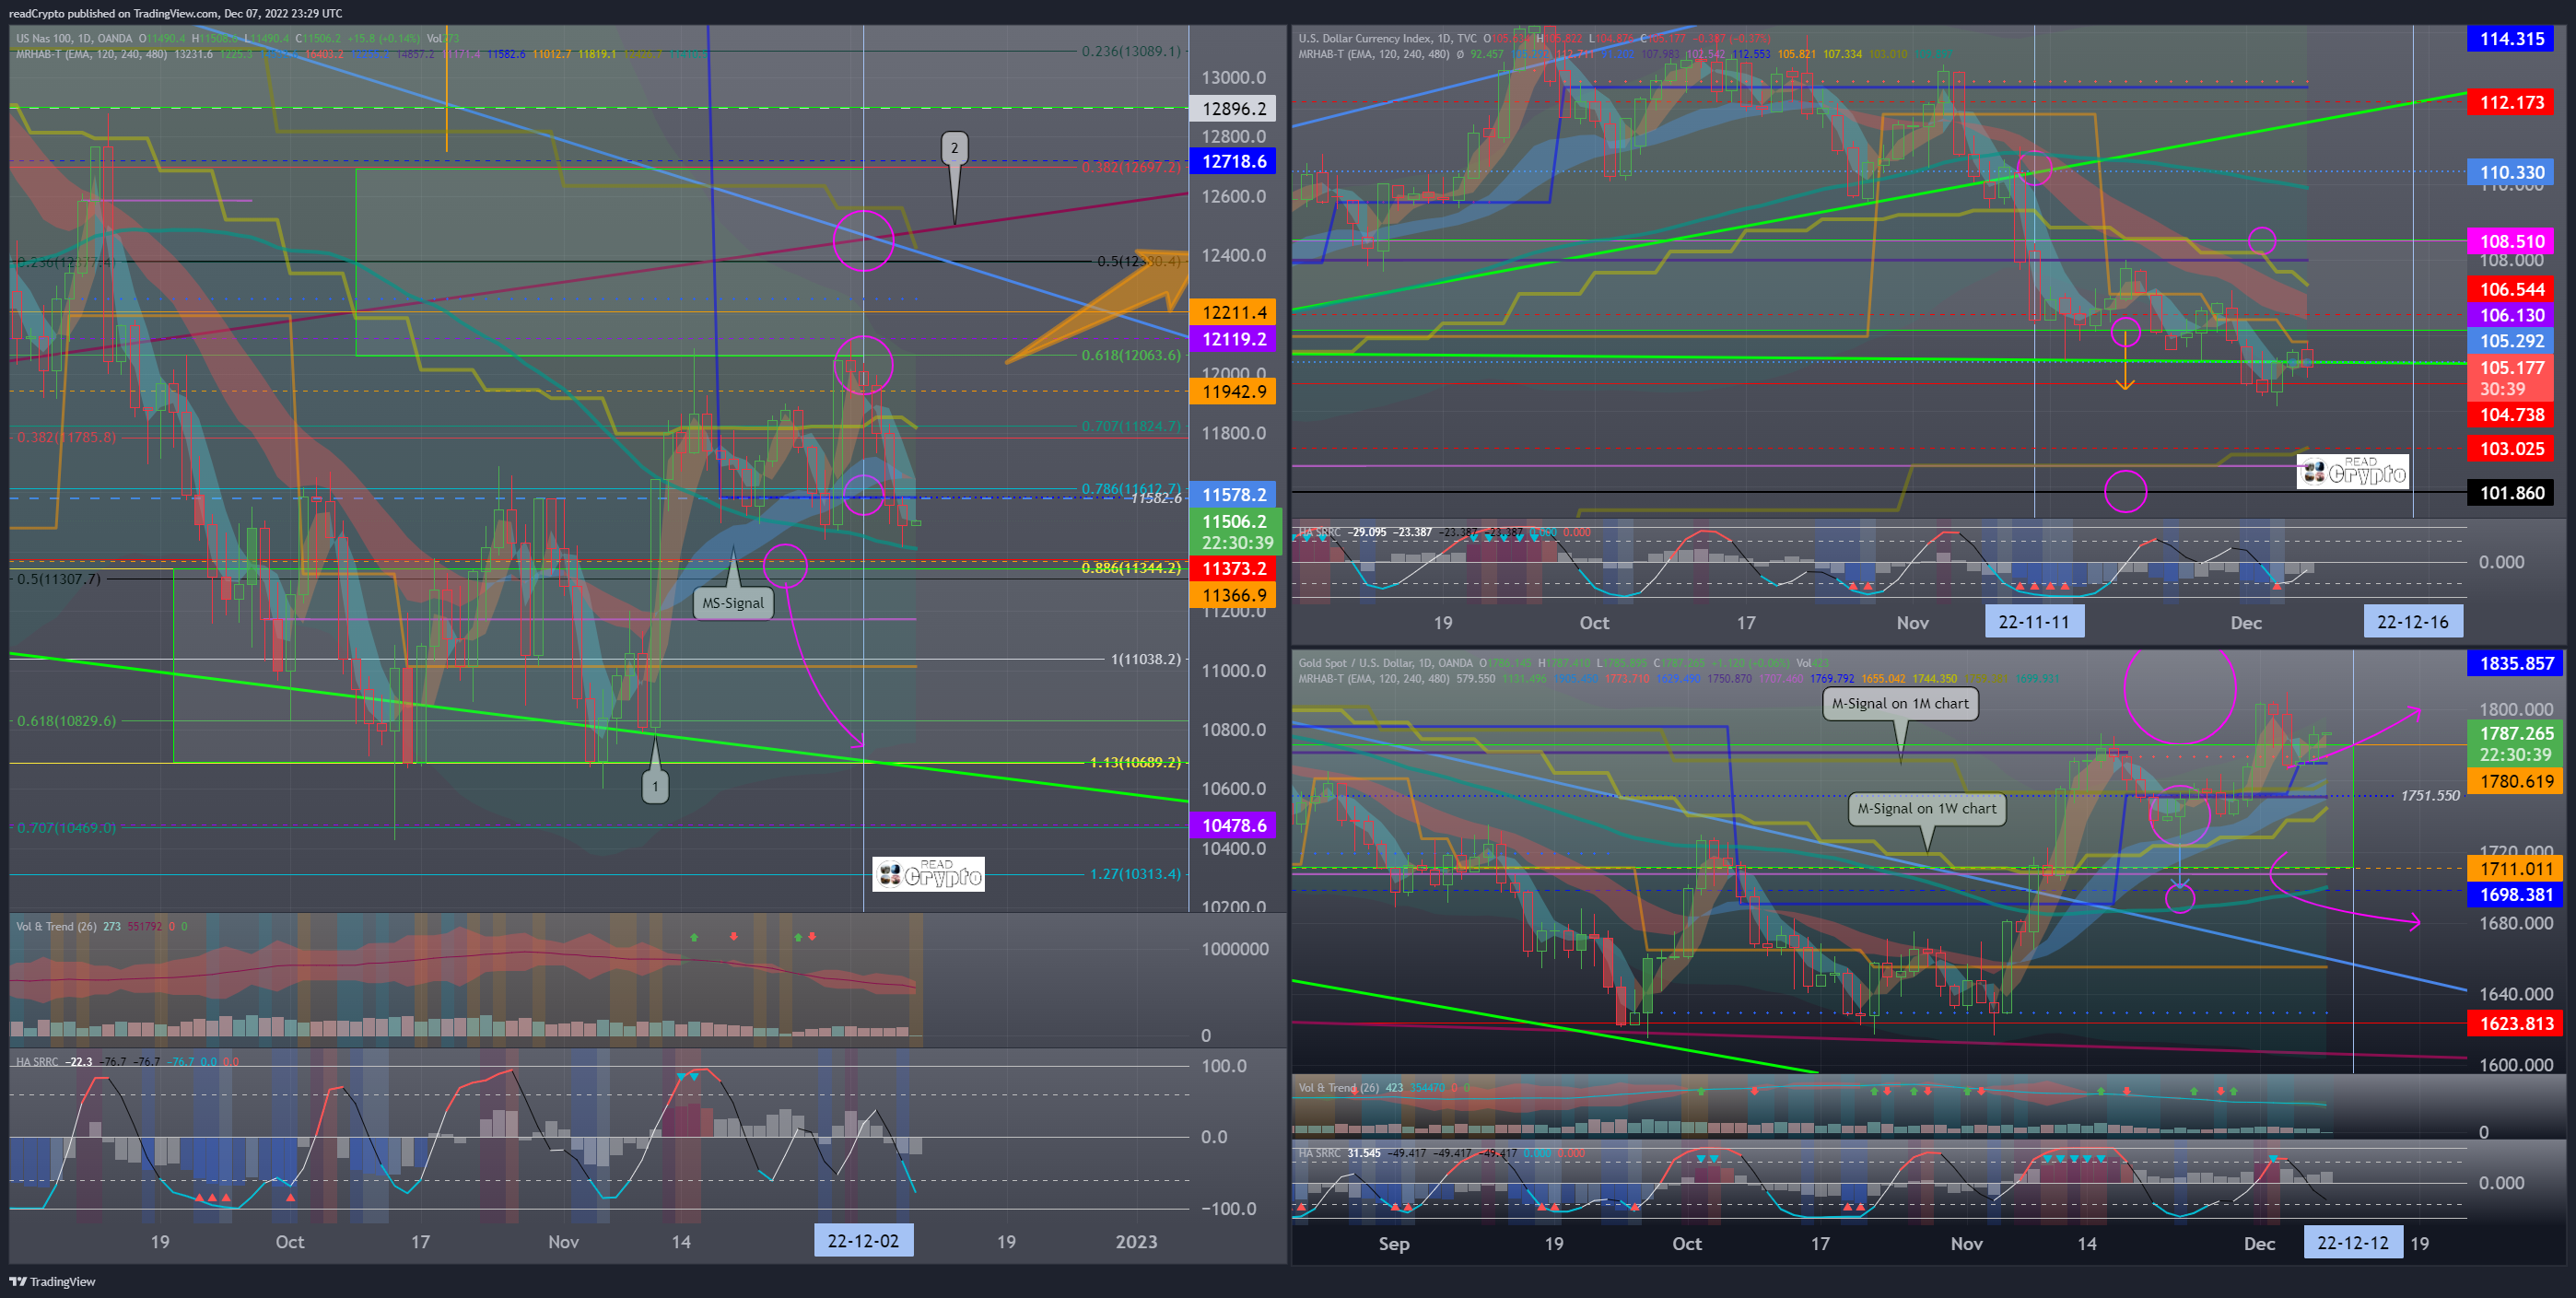Viewport: 2576px width, 1298px height.
Task: Click the red 112.173 price label
Action: pos(2511,102)
